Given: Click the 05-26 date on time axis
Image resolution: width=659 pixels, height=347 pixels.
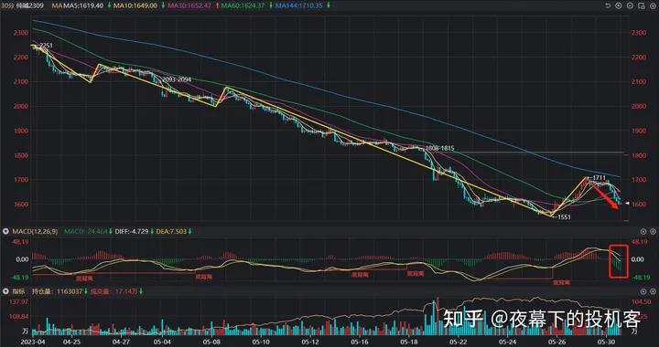Looking at the screenshot, I should click(x=557, y=342).
